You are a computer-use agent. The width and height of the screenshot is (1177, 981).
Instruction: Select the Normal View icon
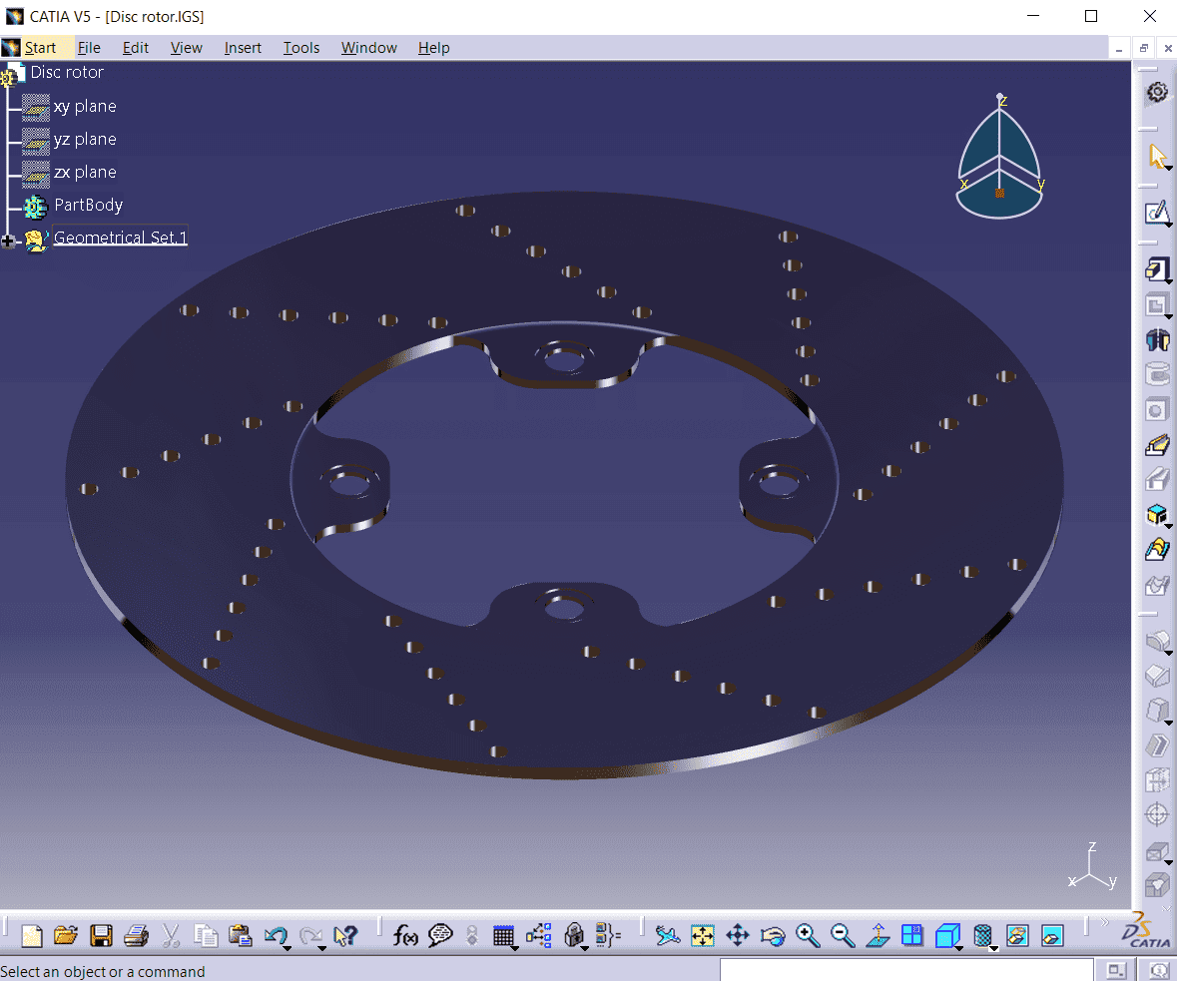tap(878, 935)
